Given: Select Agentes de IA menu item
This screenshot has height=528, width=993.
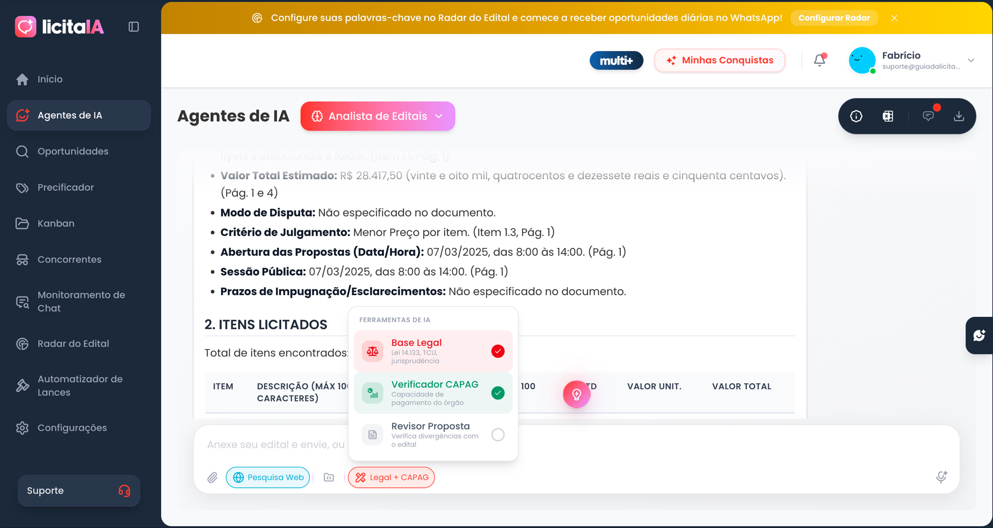Looking at the screenshot, I should click(x=79, y=115).
